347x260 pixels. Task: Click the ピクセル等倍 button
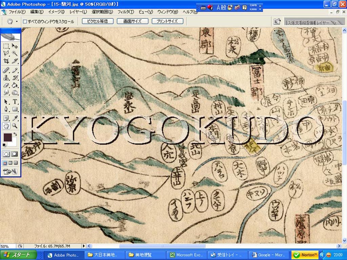(x=98, y=21)
